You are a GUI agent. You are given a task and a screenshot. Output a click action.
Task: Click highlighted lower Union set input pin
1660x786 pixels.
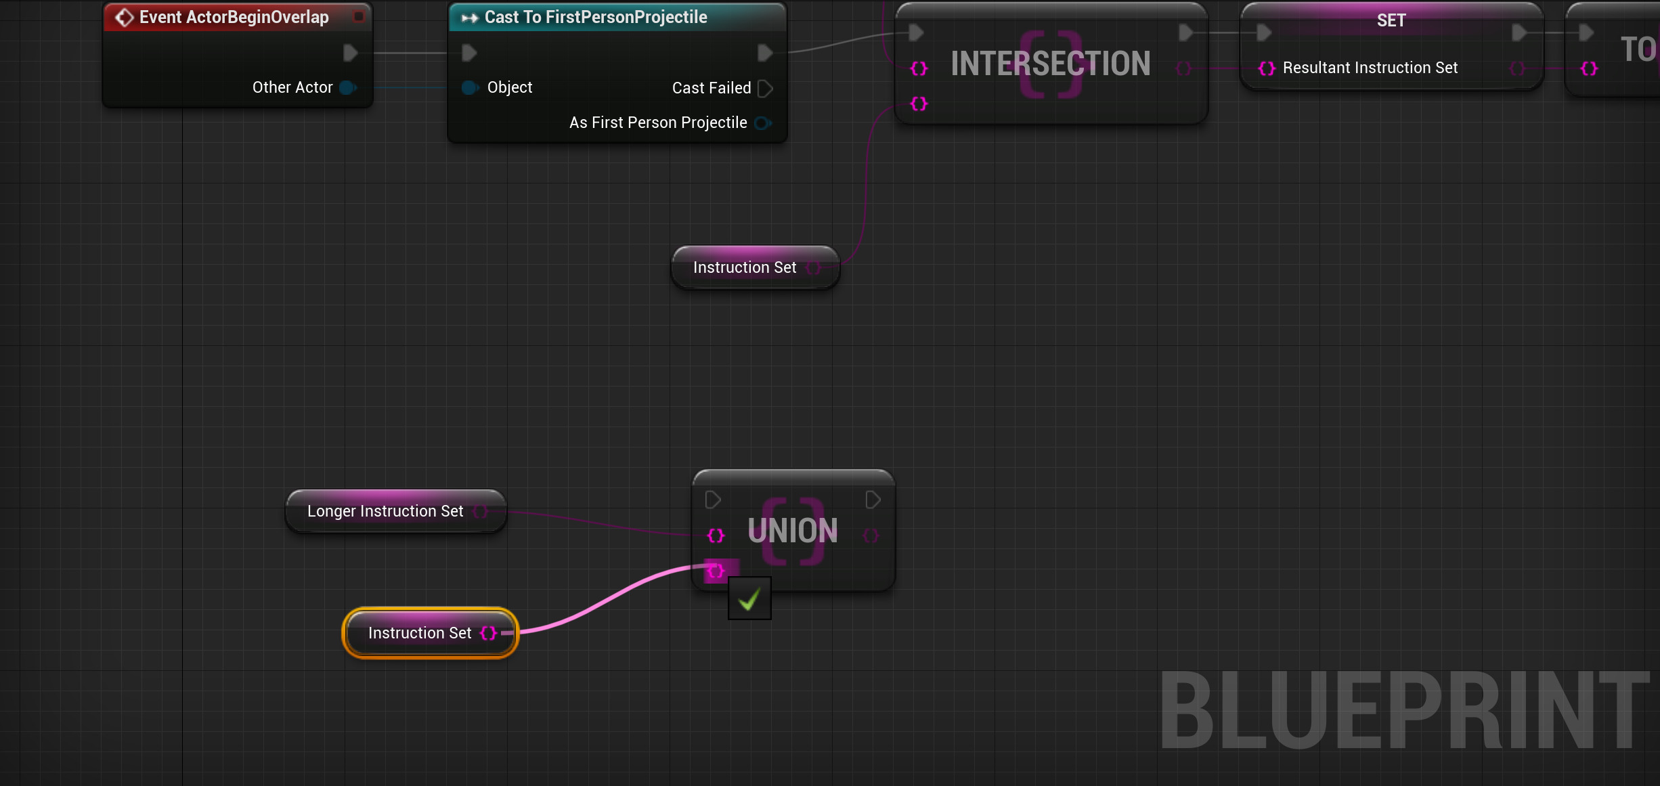716,571
